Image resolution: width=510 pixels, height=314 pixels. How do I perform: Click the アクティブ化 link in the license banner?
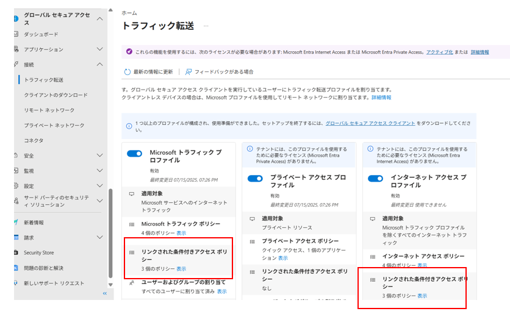(x=439, y=52)
